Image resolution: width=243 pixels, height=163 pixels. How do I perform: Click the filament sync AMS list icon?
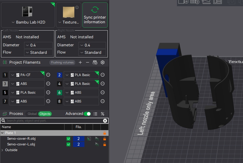95,62
